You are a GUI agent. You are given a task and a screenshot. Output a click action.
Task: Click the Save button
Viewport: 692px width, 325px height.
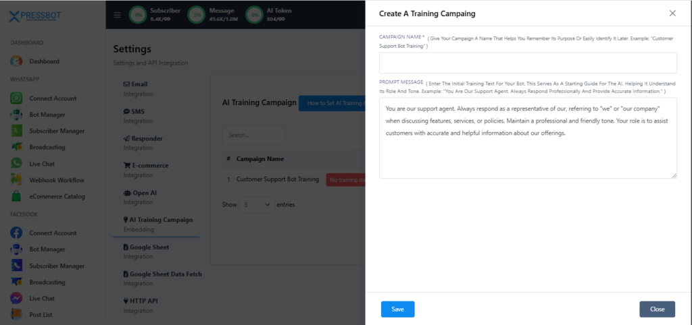(397, 309)
